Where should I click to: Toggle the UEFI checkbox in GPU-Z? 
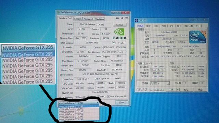(119, 43)
